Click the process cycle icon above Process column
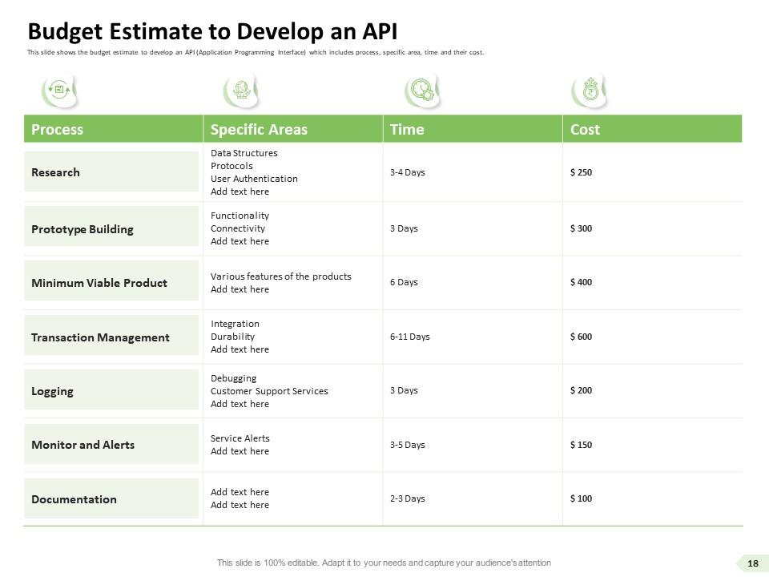The height and width of the screenshot is (577, 769). tap(59, 91)
